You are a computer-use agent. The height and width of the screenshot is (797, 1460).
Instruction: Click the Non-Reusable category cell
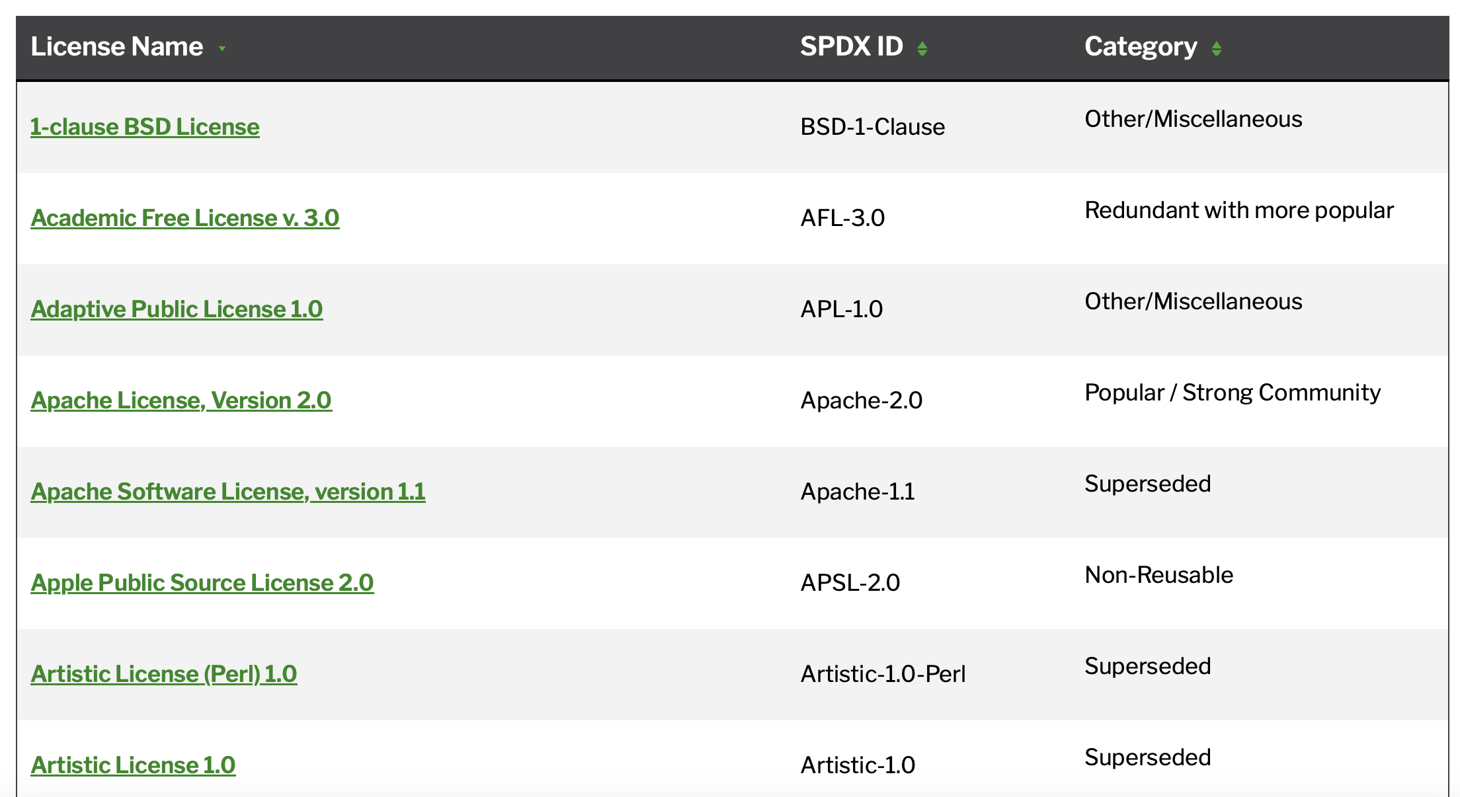click(1158, 575)
